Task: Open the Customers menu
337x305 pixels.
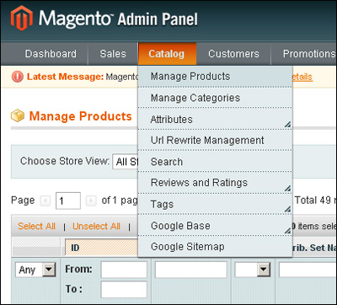Action: [233, 54]
